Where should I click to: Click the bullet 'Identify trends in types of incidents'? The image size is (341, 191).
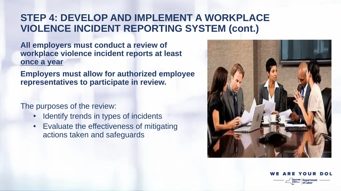tap(102, 116)
